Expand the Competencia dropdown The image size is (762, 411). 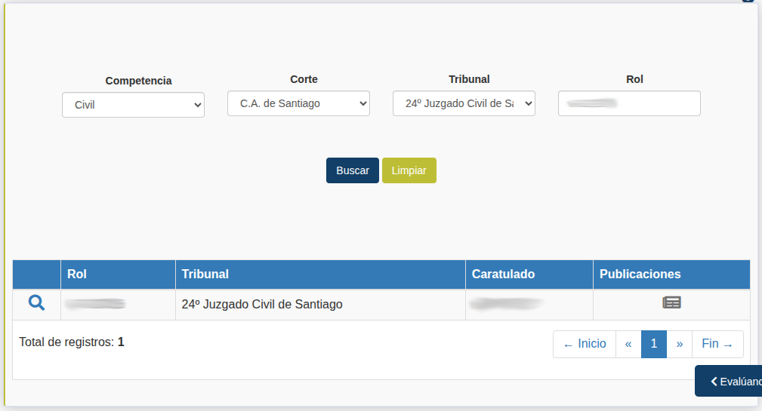133,105
